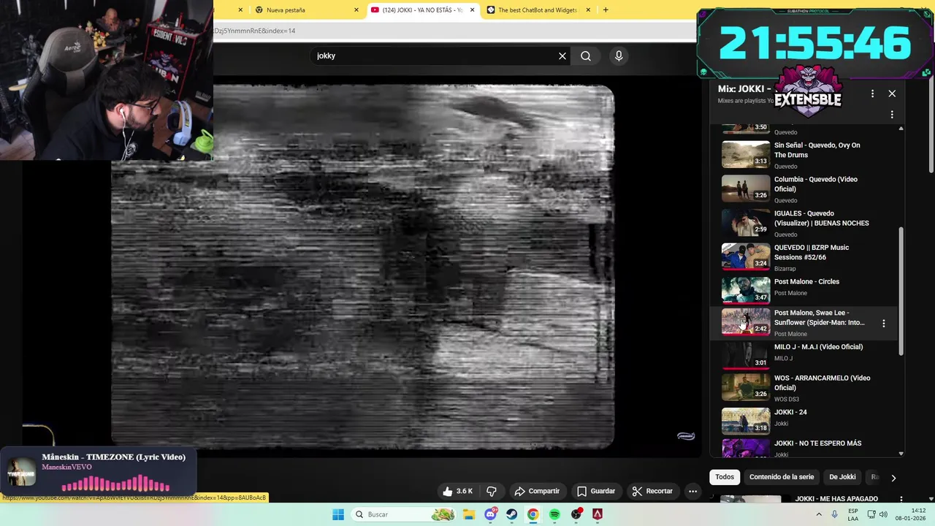This screenshot has height=526, width=935.
Task: Save the video with Guardar
Action: [596, 491]
